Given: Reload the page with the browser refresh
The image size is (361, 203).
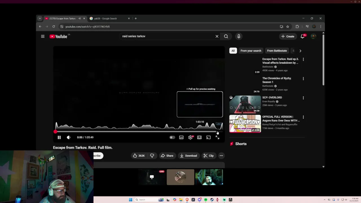Looking at the screenshot, I should [54, 27].
